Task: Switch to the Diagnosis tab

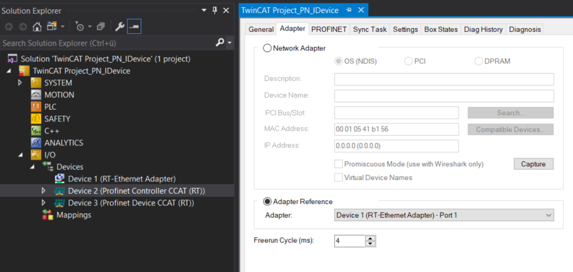Action: (525, 29)
